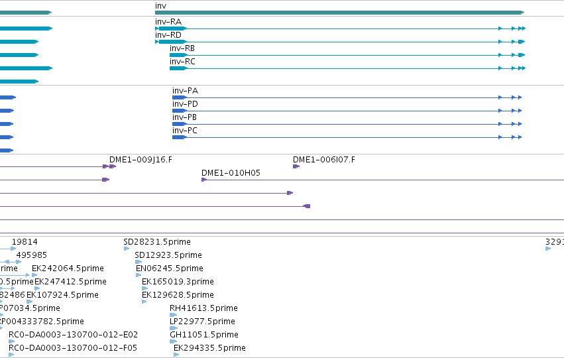Click the 495985 feature label

pos(32,255)
